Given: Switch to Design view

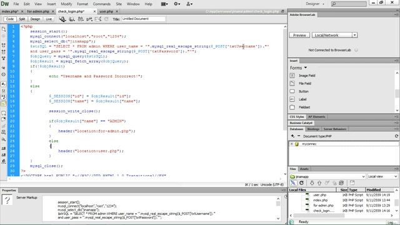Looking at the screenshot, I should 35,19.
